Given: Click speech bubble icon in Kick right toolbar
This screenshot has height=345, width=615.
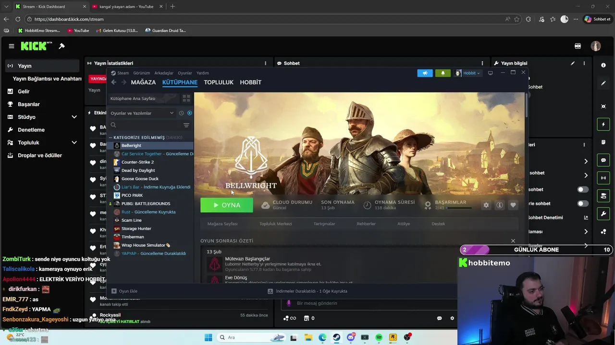Looking at the screenshot, I should coord(603,160).
